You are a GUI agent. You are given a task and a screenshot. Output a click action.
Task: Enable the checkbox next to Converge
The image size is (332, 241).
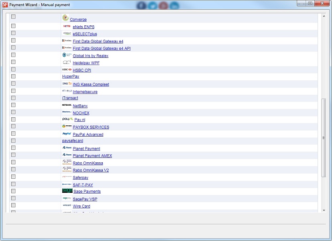13,16
